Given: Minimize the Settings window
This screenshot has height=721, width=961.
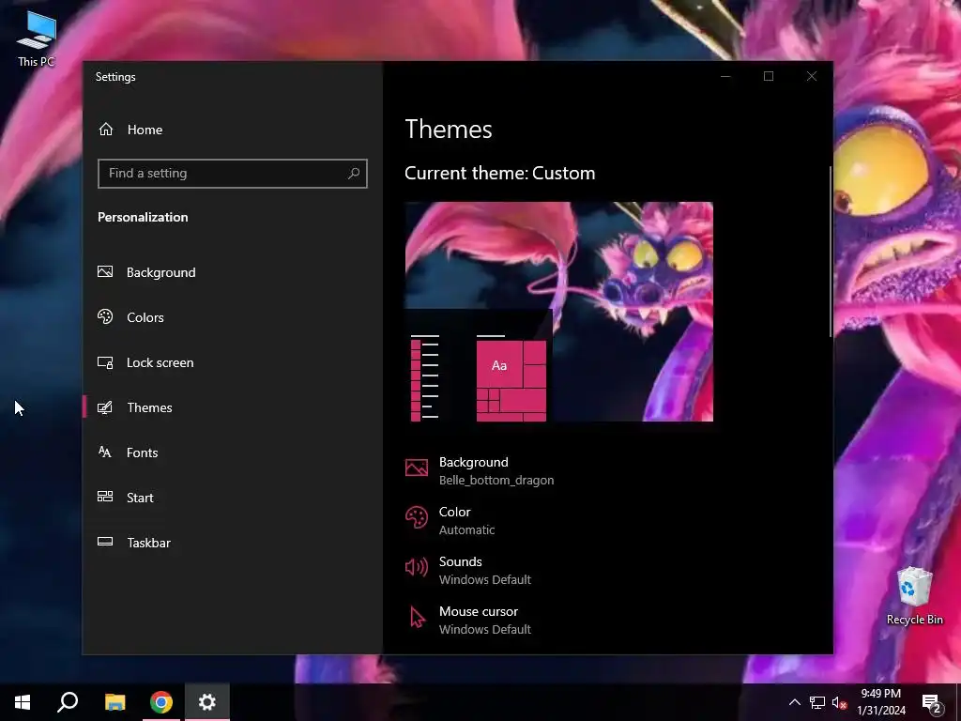Looking at the screenshot, I should coord(725,76).
